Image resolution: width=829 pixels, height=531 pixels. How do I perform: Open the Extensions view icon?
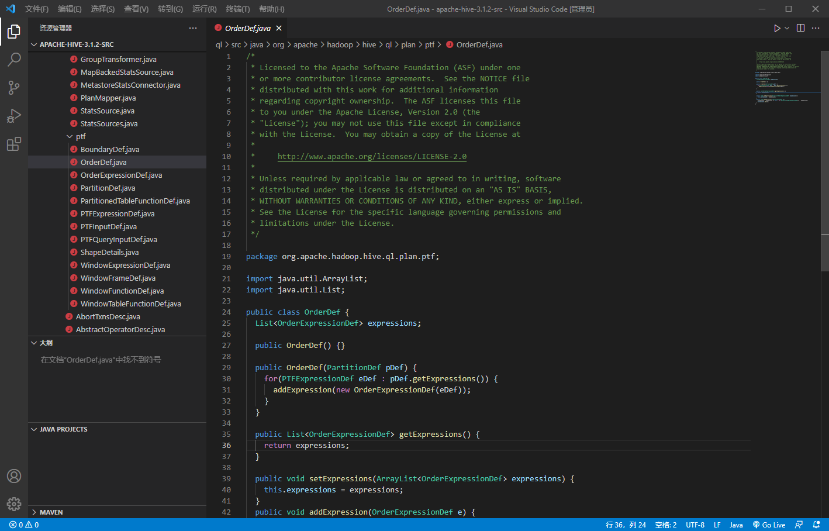14,143
